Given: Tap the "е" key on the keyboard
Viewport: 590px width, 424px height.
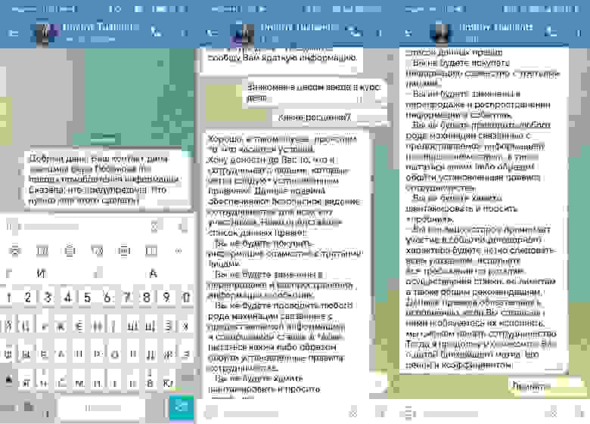Looking at the screenshot, I should (x=79, y=326).
